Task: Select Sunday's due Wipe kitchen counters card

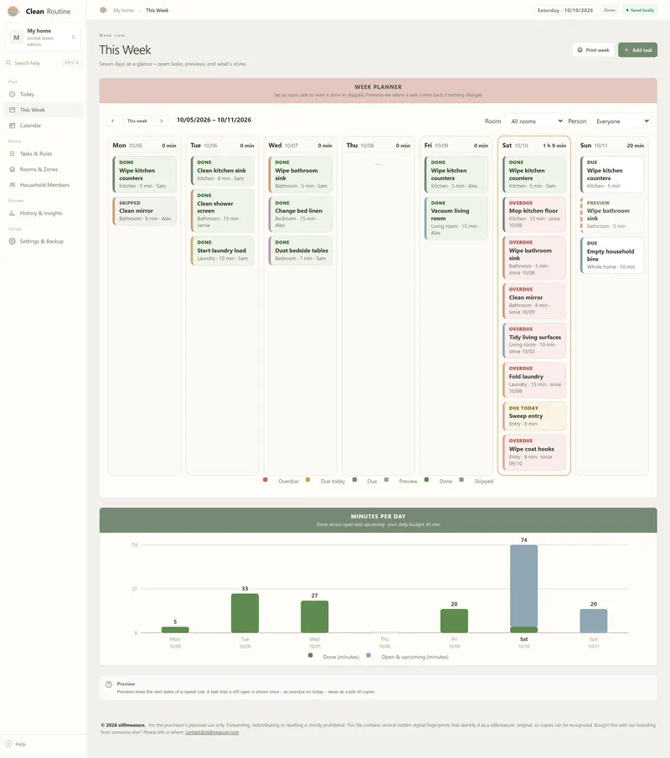Action: [x=612, y=174]
